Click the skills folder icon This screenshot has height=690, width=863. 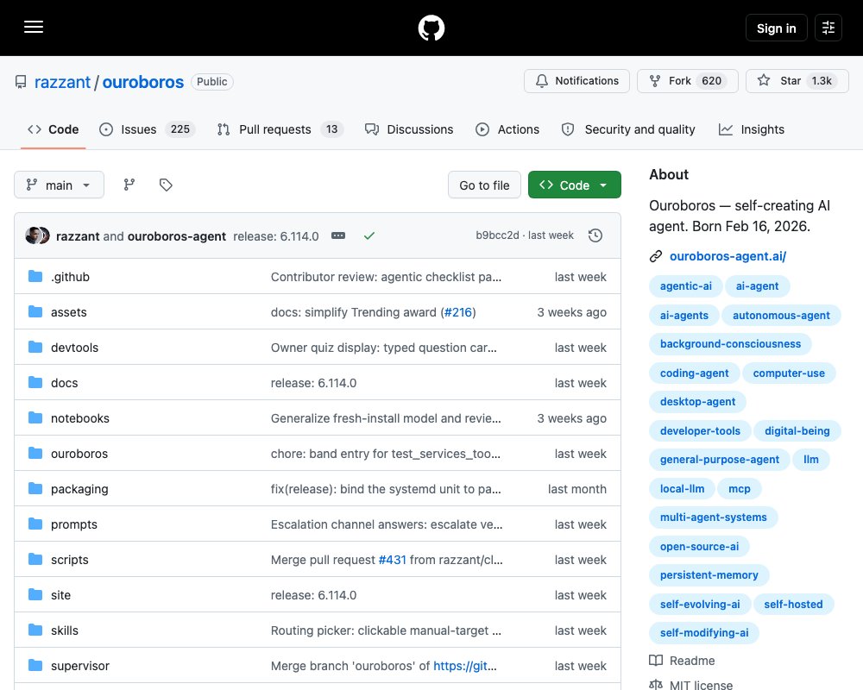tap(35, 630)
